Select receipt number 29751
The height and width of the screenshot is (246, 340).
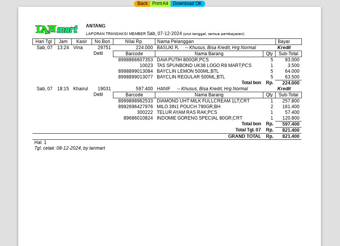(x=104, y=48)
